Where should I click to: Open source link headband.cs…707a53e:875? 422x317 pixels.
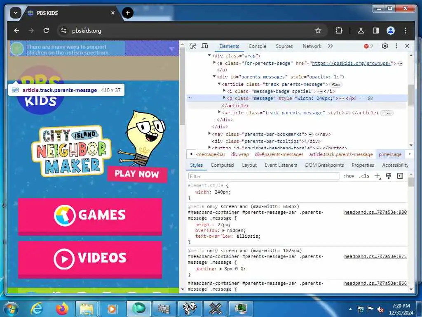coord(375,256)
